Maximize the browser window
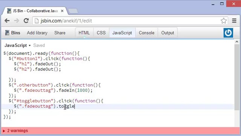Image resolution: width=241 pixels, height=136 pixels. point(222,4)
